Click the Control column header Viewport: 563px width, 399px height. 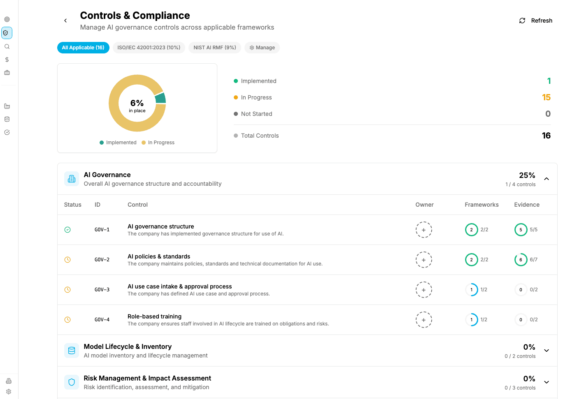pyautogui.click(x=137, y=205)
